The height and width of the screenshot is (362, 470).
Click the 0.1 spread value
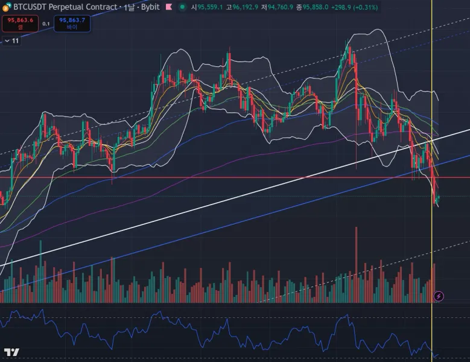pyautogui.click(x=46, y=24)
